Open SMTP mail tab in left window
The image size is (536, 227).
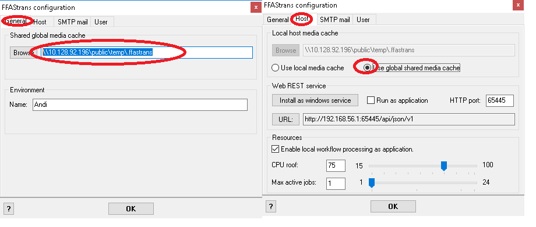pyautogui.click(x=72, y=22)
